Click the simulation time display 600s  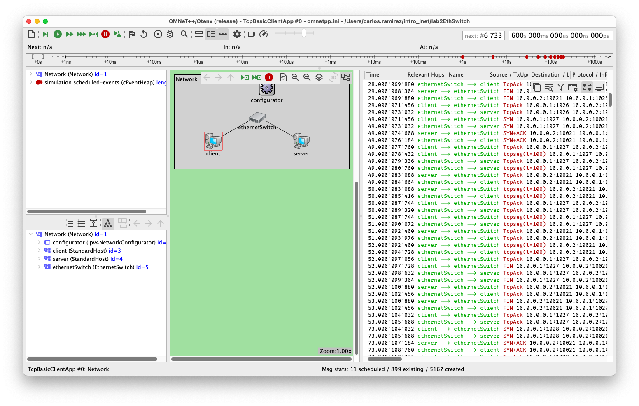coord(561,36)
